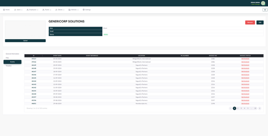Click date 05-03-2025 cell
Viewport: 268px width, 136px height.
pos(57,59)
